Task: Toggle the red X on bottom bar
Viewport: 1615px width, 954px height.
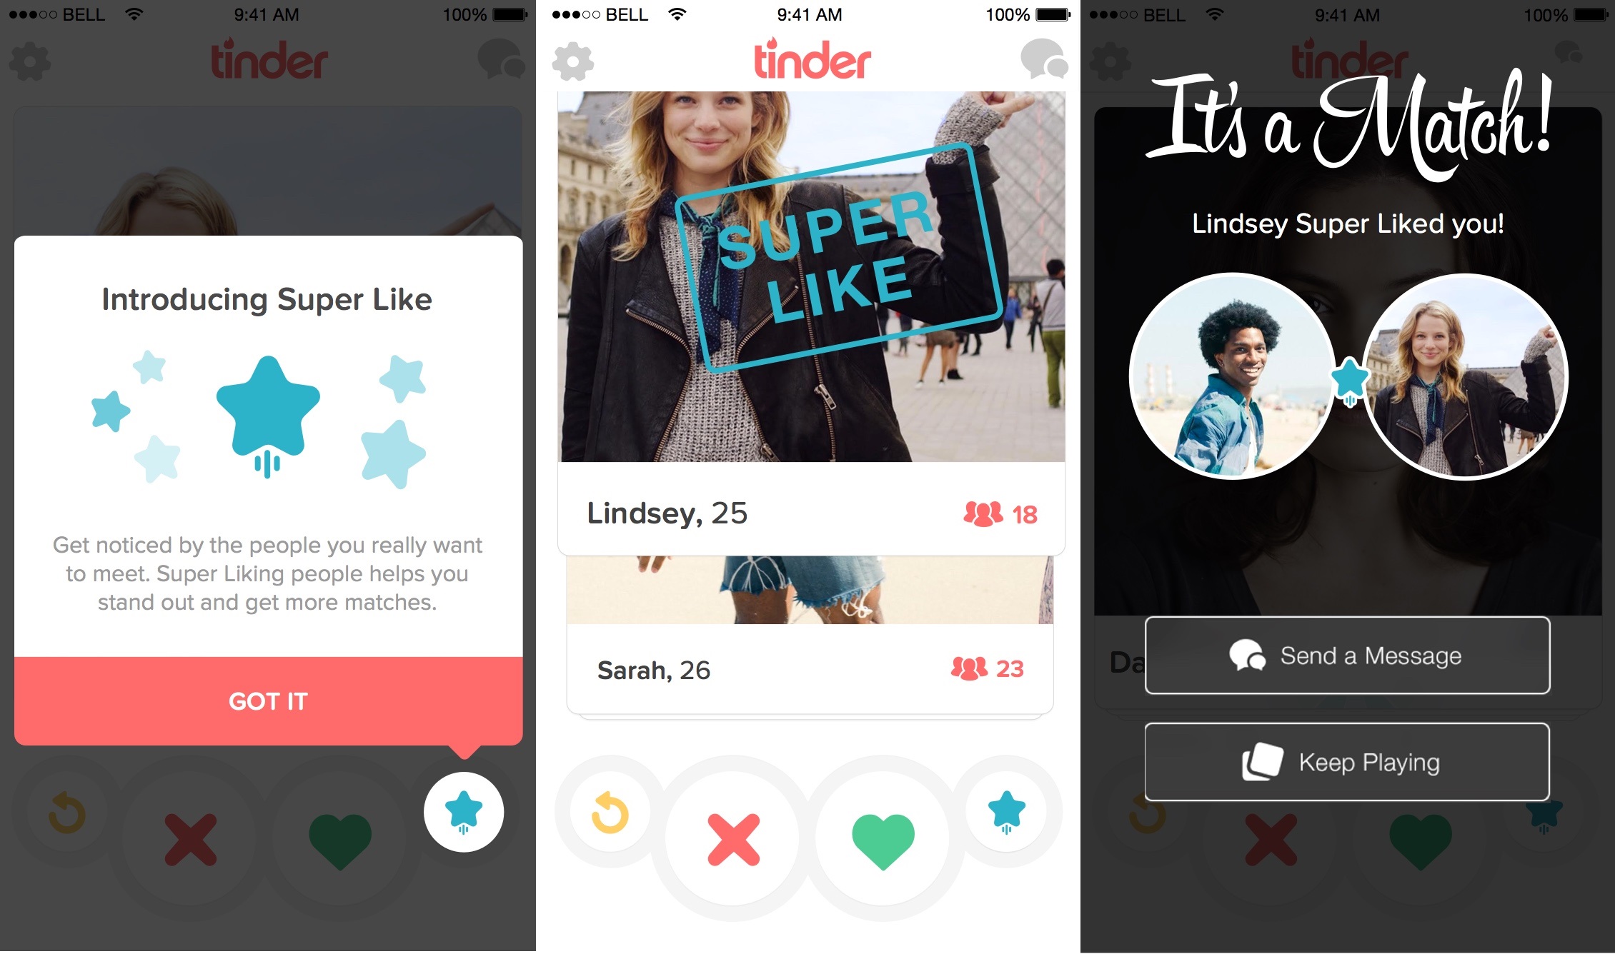Action: pyautogui.click(x=726, y=858)
